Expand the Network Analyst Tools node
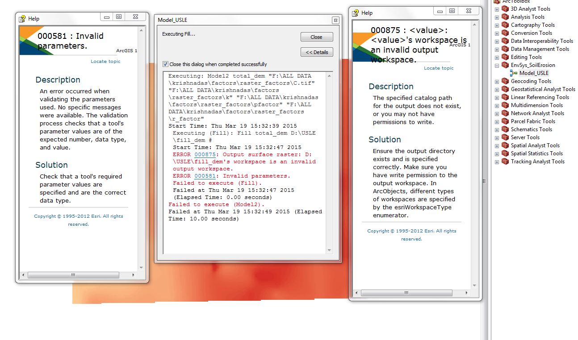 [x=497, y=113]
